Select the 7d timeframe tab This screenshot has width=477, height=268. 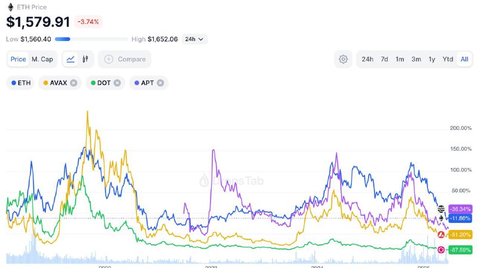point(384,59)
